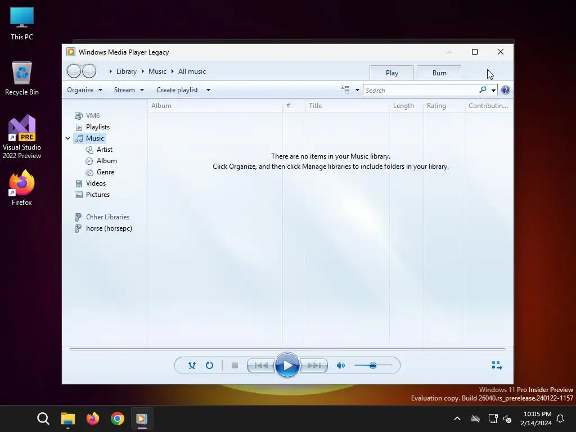Open the Burn tab

click(439, 73)
